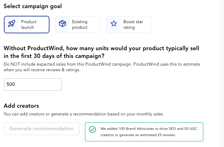Choose Existing product as campaign goal
Viewport: 224px width, 147px height.
[78, 25]
